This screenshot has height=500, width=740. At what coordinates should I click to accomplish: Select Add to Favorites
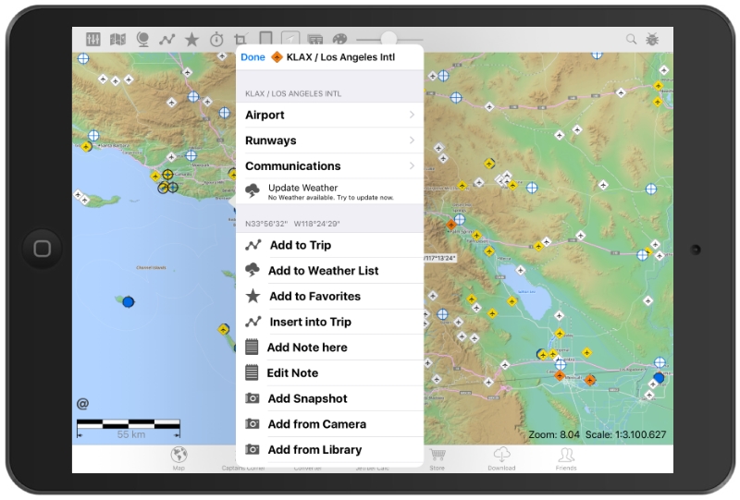click(329, 297)
